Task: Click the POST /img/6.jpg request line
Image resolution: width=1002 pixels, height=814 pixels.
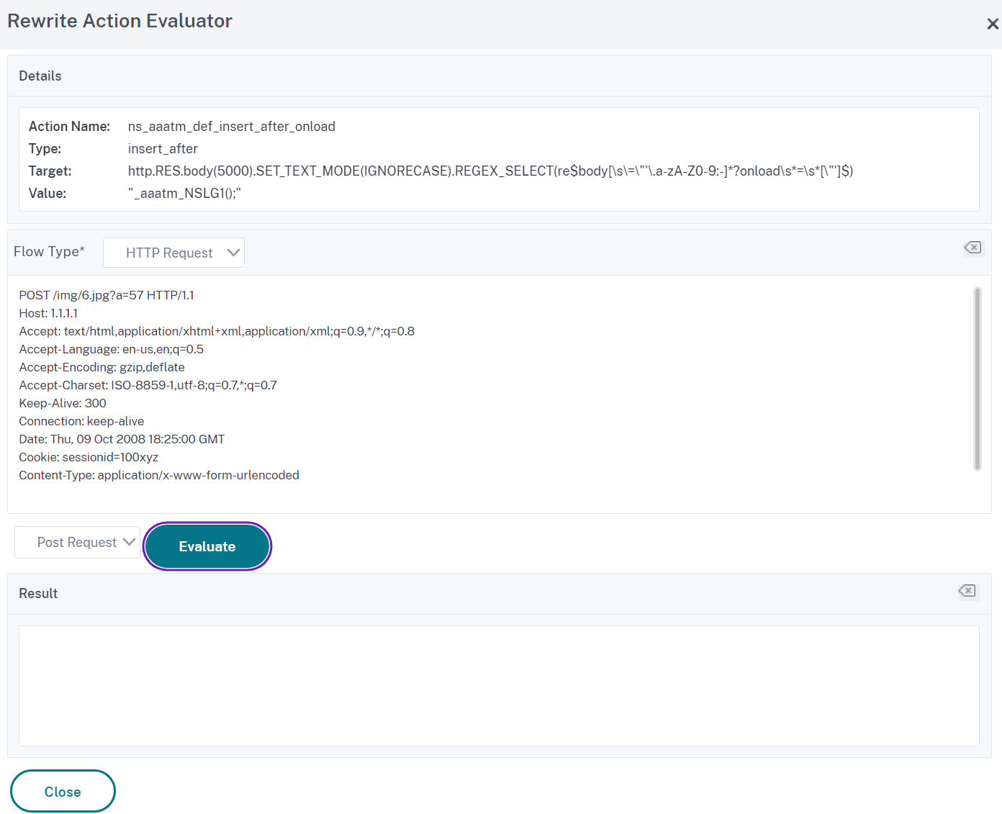Action: pyautogui.click(x=107, y=295)
